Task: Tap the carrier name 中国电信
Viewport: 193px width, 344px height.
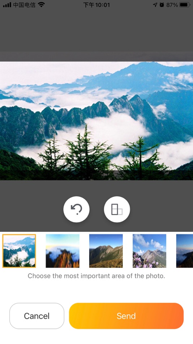Action: tap(24, 5)
